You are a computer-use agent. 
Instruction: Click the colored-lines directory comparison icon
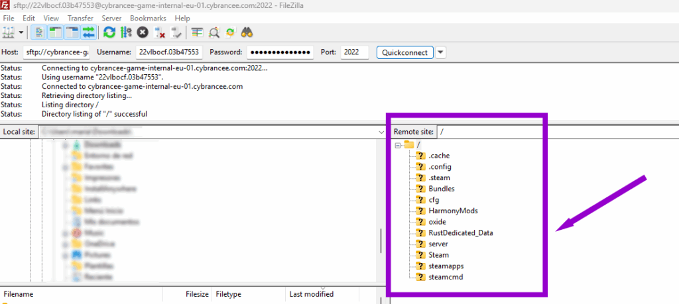pos(198,32)
